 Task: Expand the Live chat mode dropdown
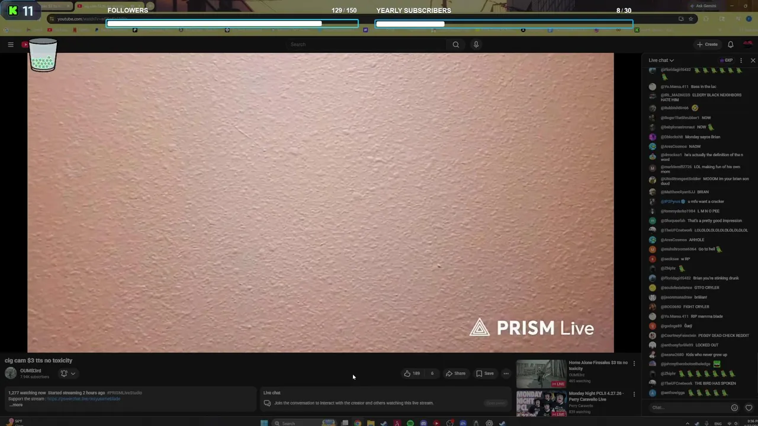(x=661, y=60)
